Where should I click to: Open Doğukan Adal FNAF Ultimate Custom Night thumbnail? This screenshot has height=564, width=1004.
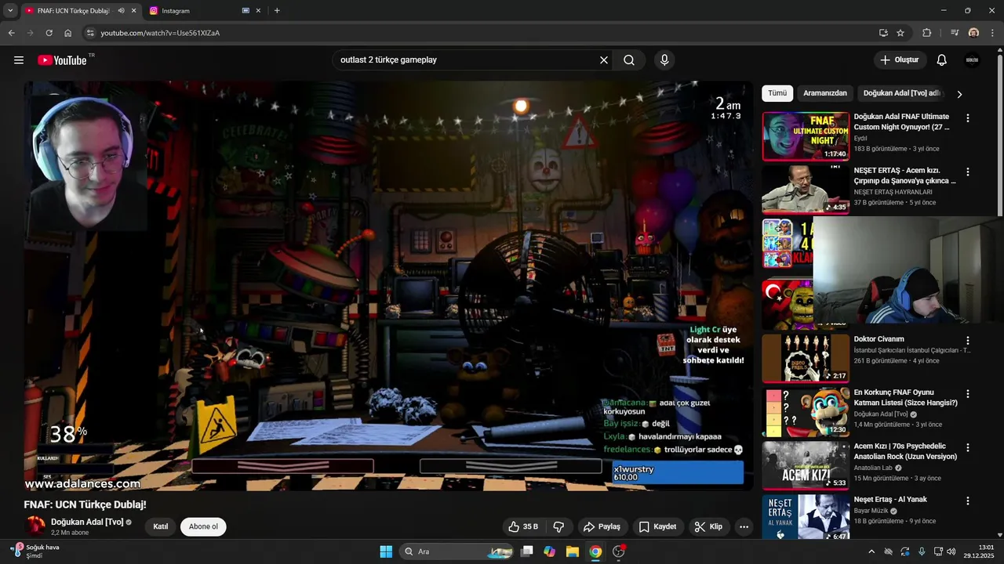tap(806, 136)
